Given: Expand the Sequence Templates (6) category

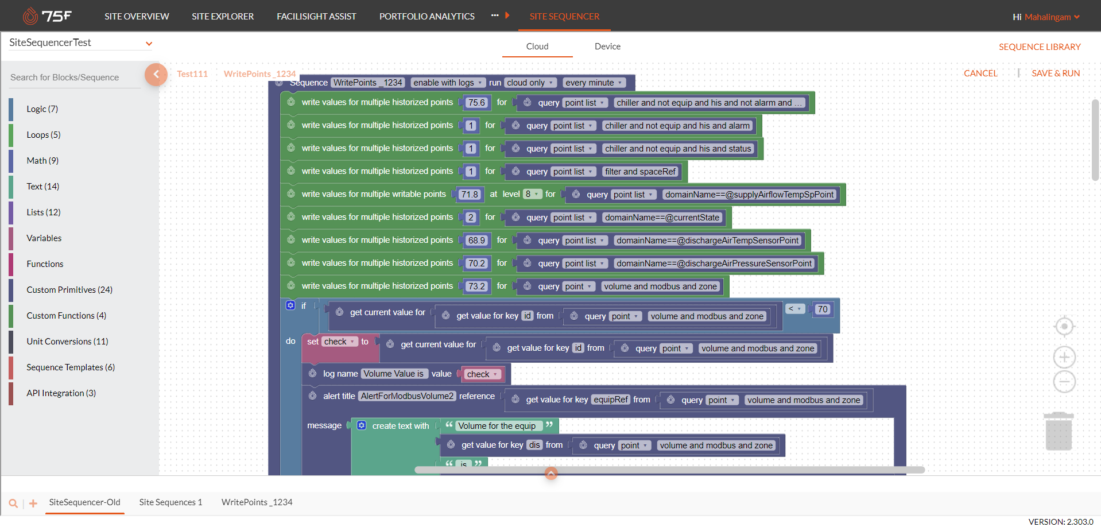Looking at the screenshot, I should click(71, 367).
